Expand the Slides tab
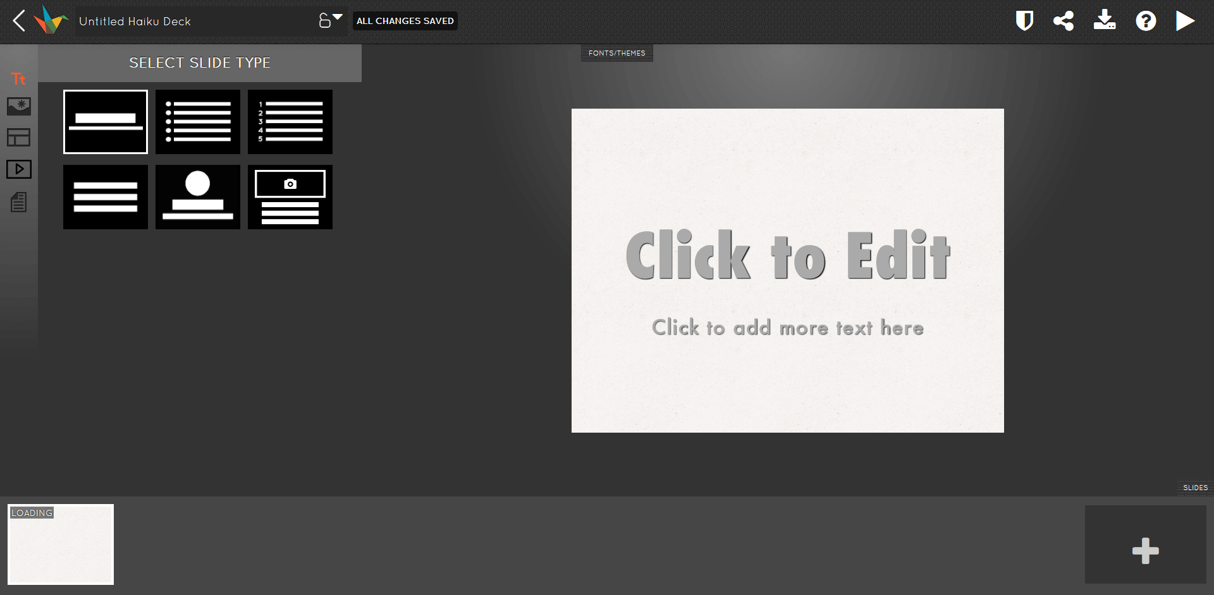 [x=1195, y=488]
